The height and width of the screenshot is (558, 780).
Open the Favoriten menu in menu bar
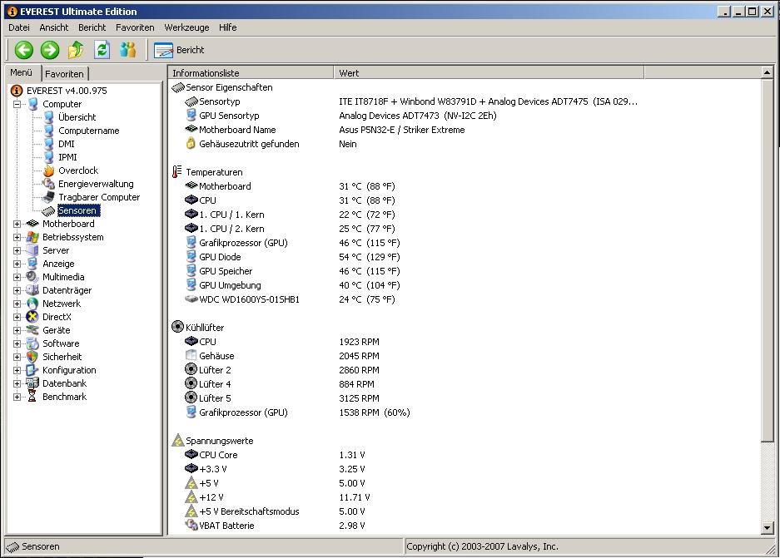[135, 27]
